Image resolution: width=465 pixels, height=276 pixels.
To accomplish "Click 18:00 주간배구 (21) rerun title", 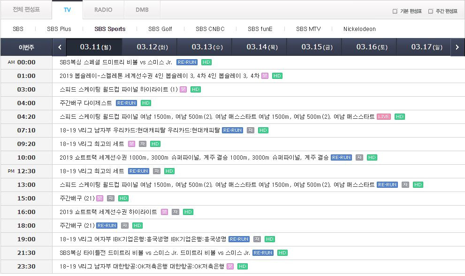I will tap(77, 226).
